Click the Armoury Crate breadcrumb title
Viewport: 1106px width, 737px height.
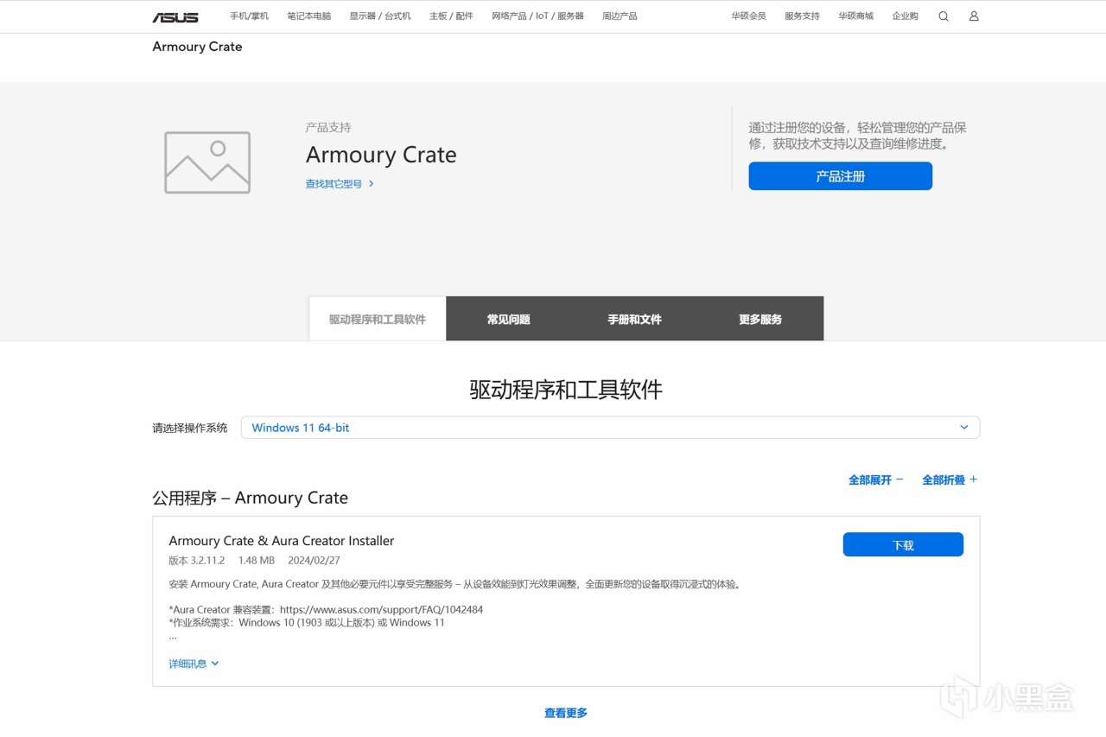tap(197, 47)
